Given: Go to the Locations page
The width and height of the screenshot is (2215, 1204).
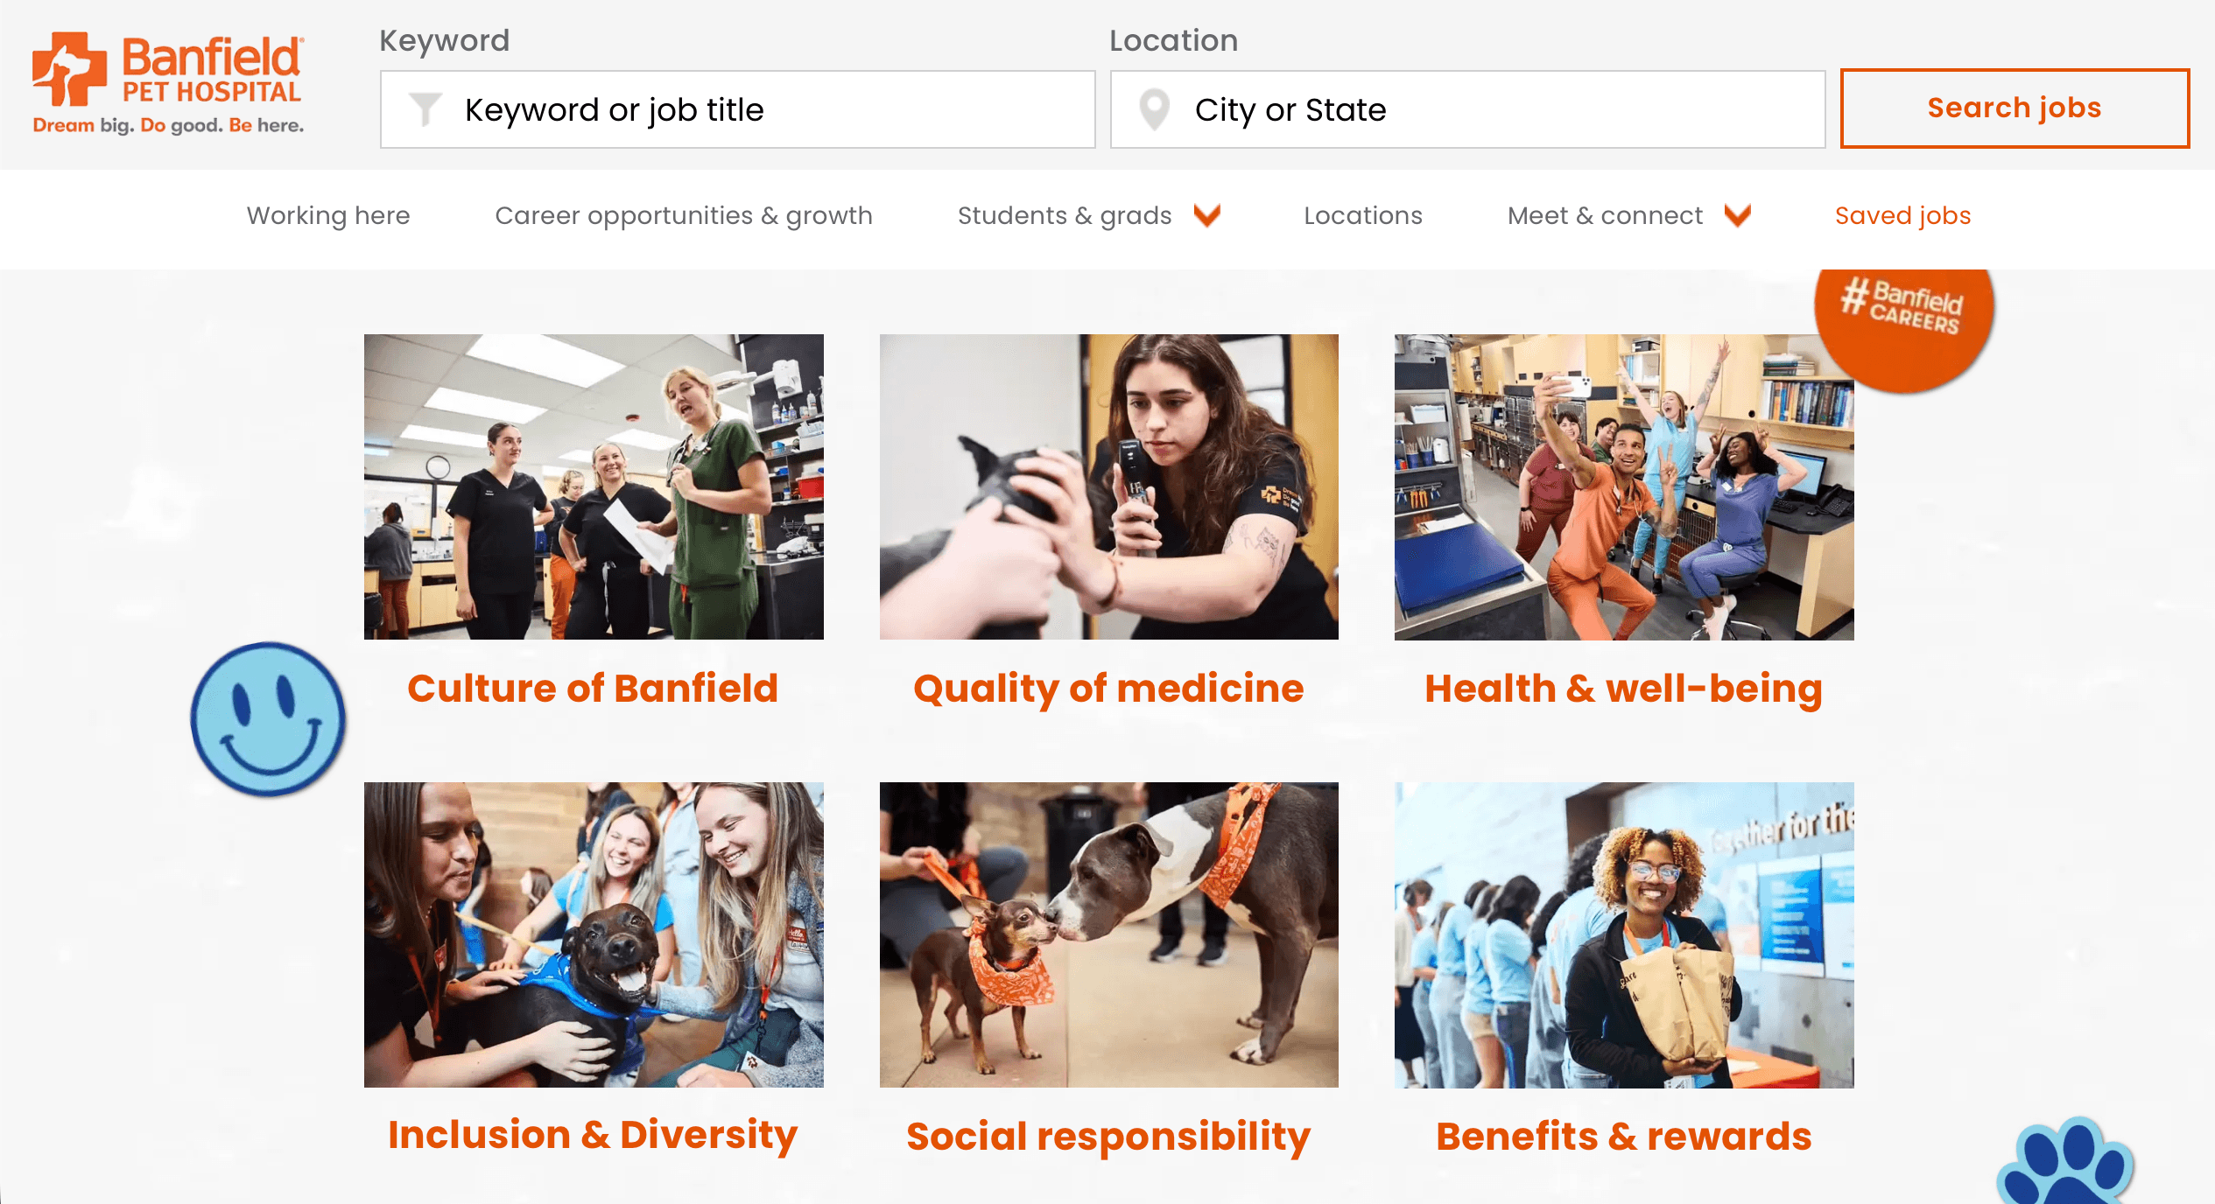Looking at the screenshot, I should 1363,215.
